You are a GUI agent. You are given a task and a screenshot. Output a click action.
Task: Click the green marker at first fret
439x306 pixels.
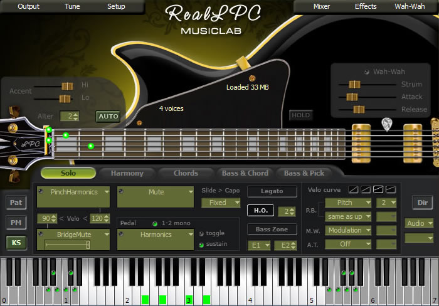(x=66, y=135)
